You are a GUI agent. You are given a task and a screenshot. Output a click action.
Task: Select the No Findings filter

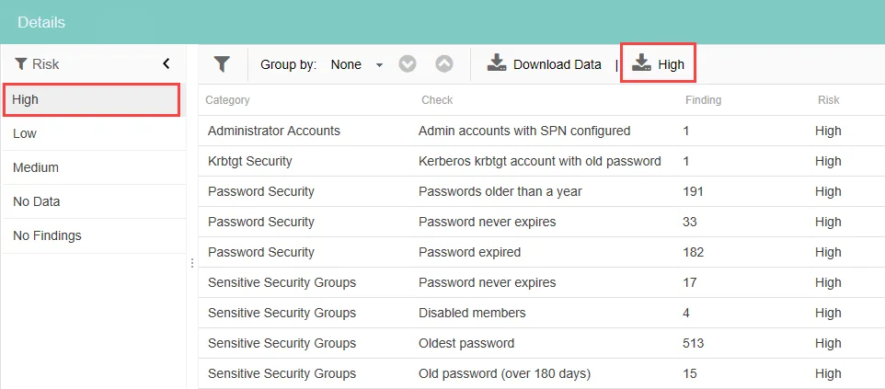tap(94, 235)
